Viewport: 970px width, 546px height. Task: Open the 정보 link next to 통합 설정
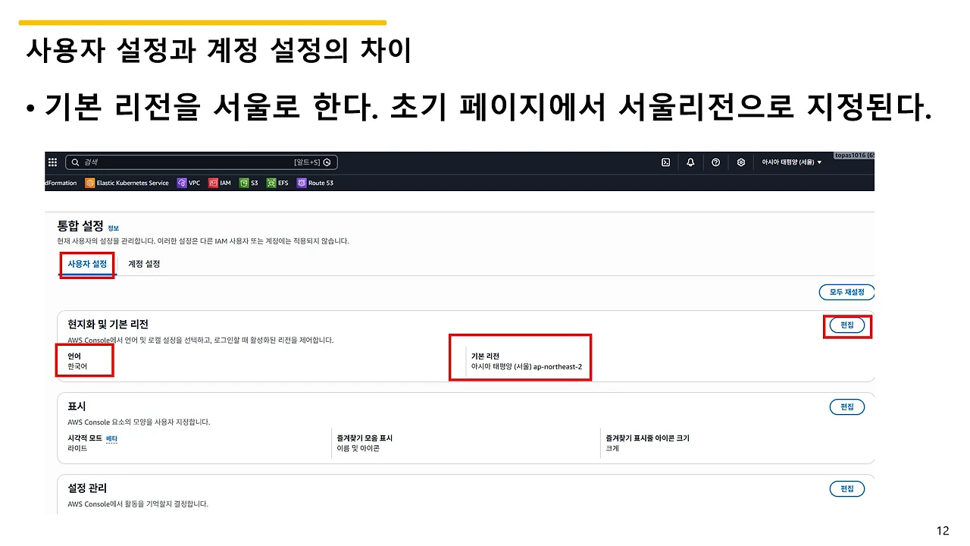tap(114, 227)
